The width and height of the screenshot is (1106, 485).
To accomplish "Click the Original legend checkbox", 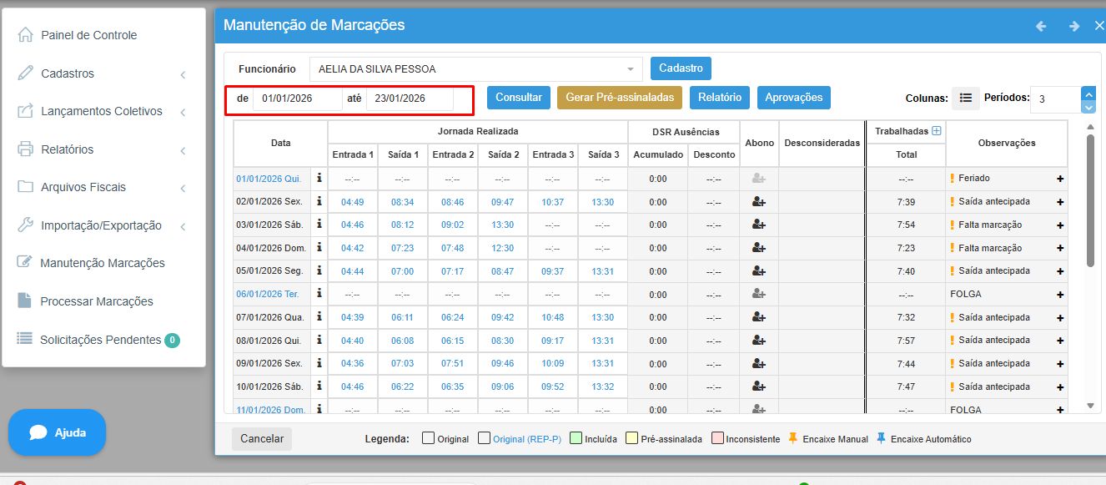I will click(428, 439).
